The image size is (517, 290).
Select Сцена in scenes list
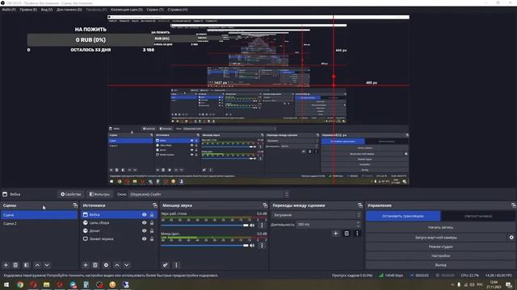(40, 215)
